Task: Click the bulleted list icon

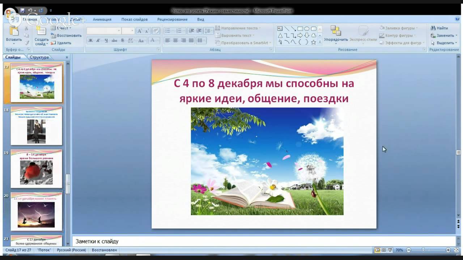Action: click(169, 31)
